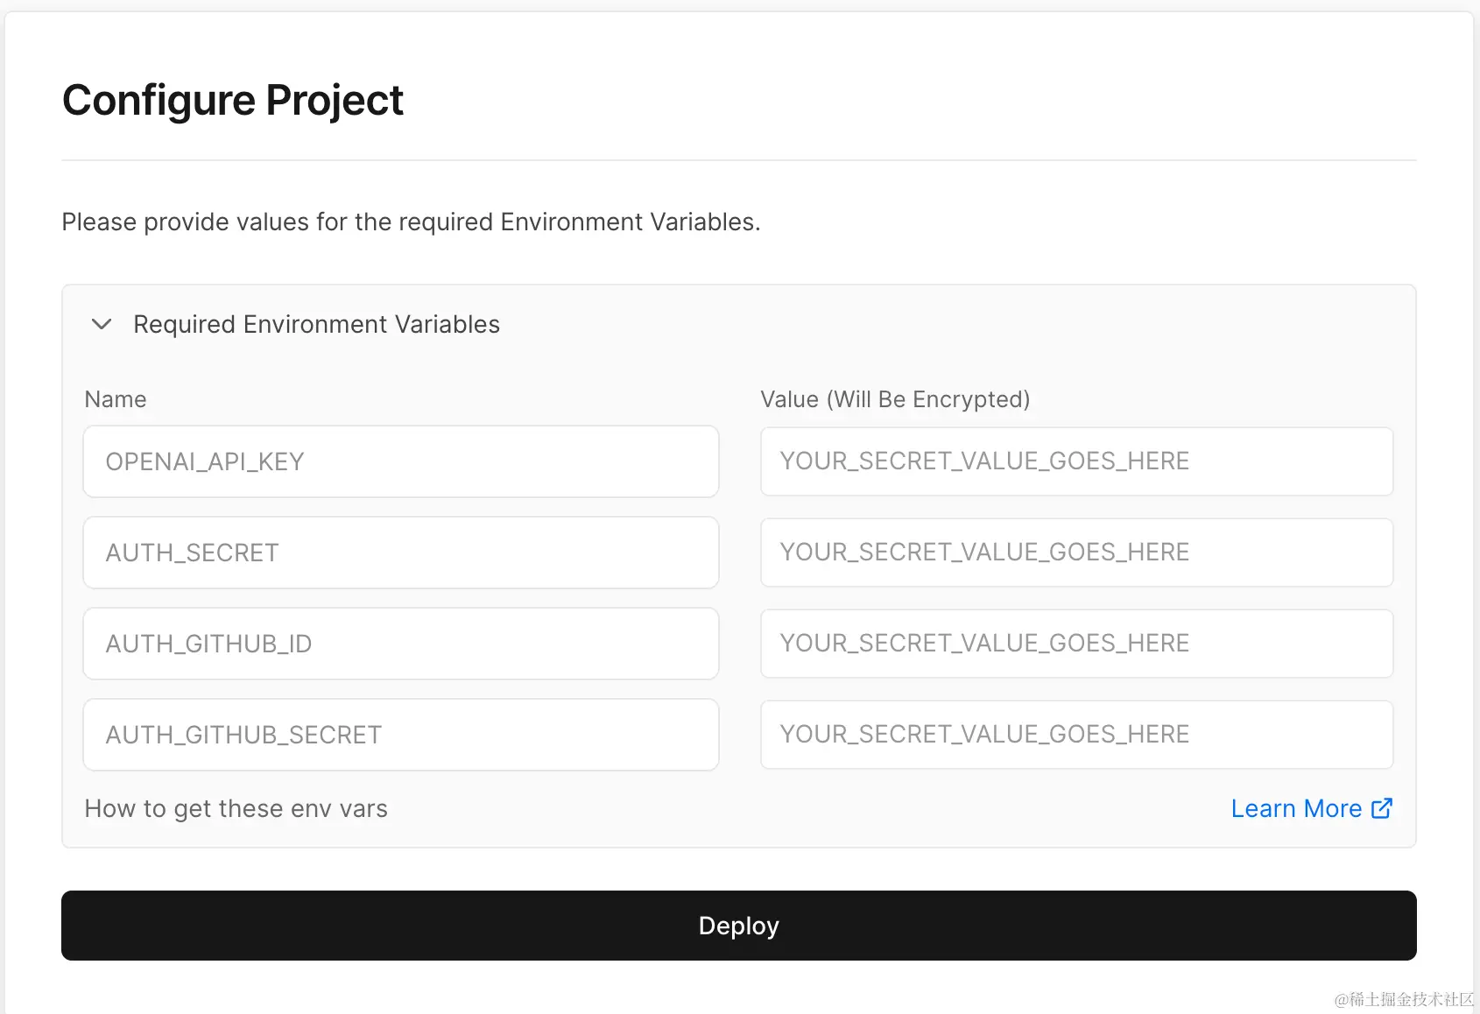Click the value field for OPENAI_API_KEY

coord(1076,461)
